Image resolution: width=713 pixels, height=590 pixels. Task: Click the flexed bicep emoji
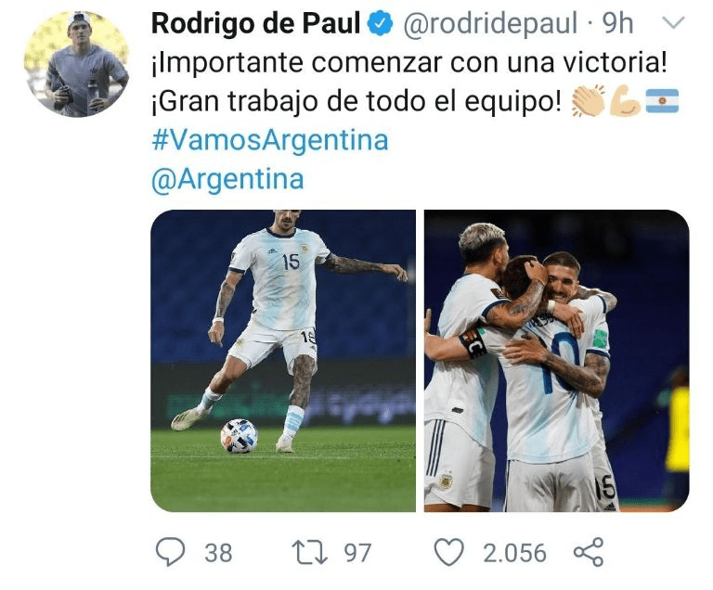[625, 100]
